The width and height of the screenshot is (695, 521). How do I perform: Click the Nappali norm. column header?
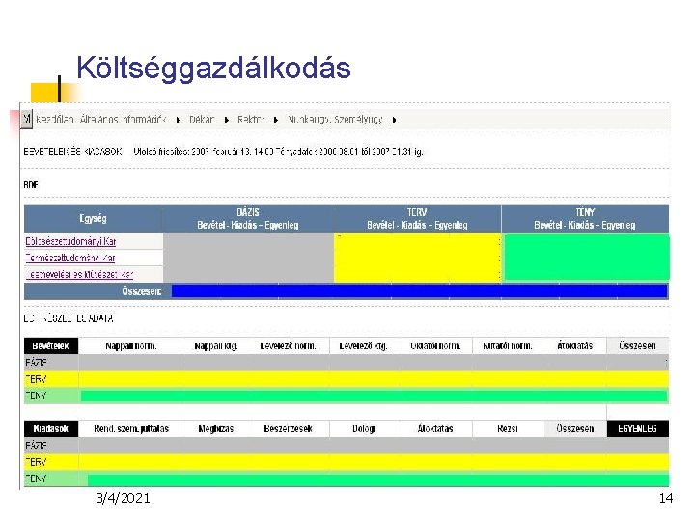point(131,346)
